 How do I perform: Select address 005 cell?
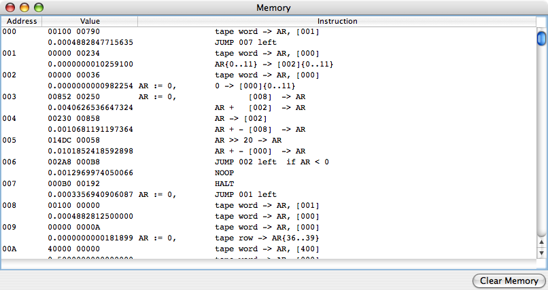pyautogui.click(x=9, y=140)
